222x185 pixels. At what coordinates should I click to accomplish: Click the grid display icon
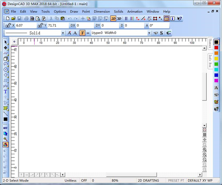(x=205, y=134)
